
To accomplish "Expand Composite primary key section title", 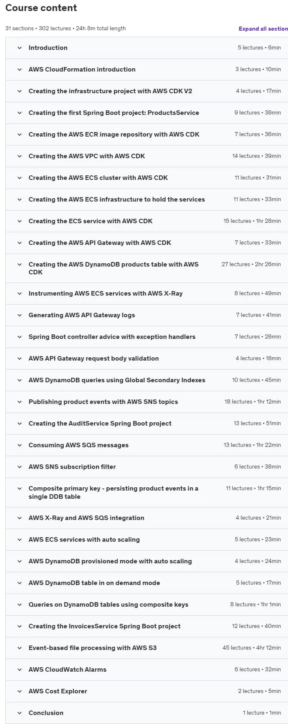I will tap(113, 492).
